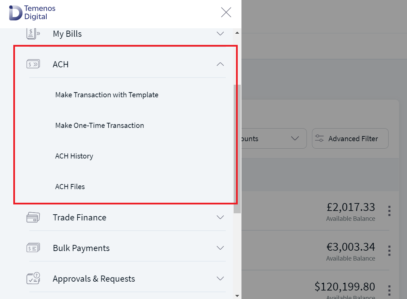
Task: Open ACH History
Action: tap(74, 156)
